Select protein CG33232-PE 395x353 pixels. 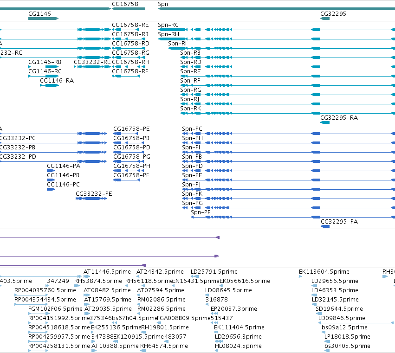(x=94, y=194)
